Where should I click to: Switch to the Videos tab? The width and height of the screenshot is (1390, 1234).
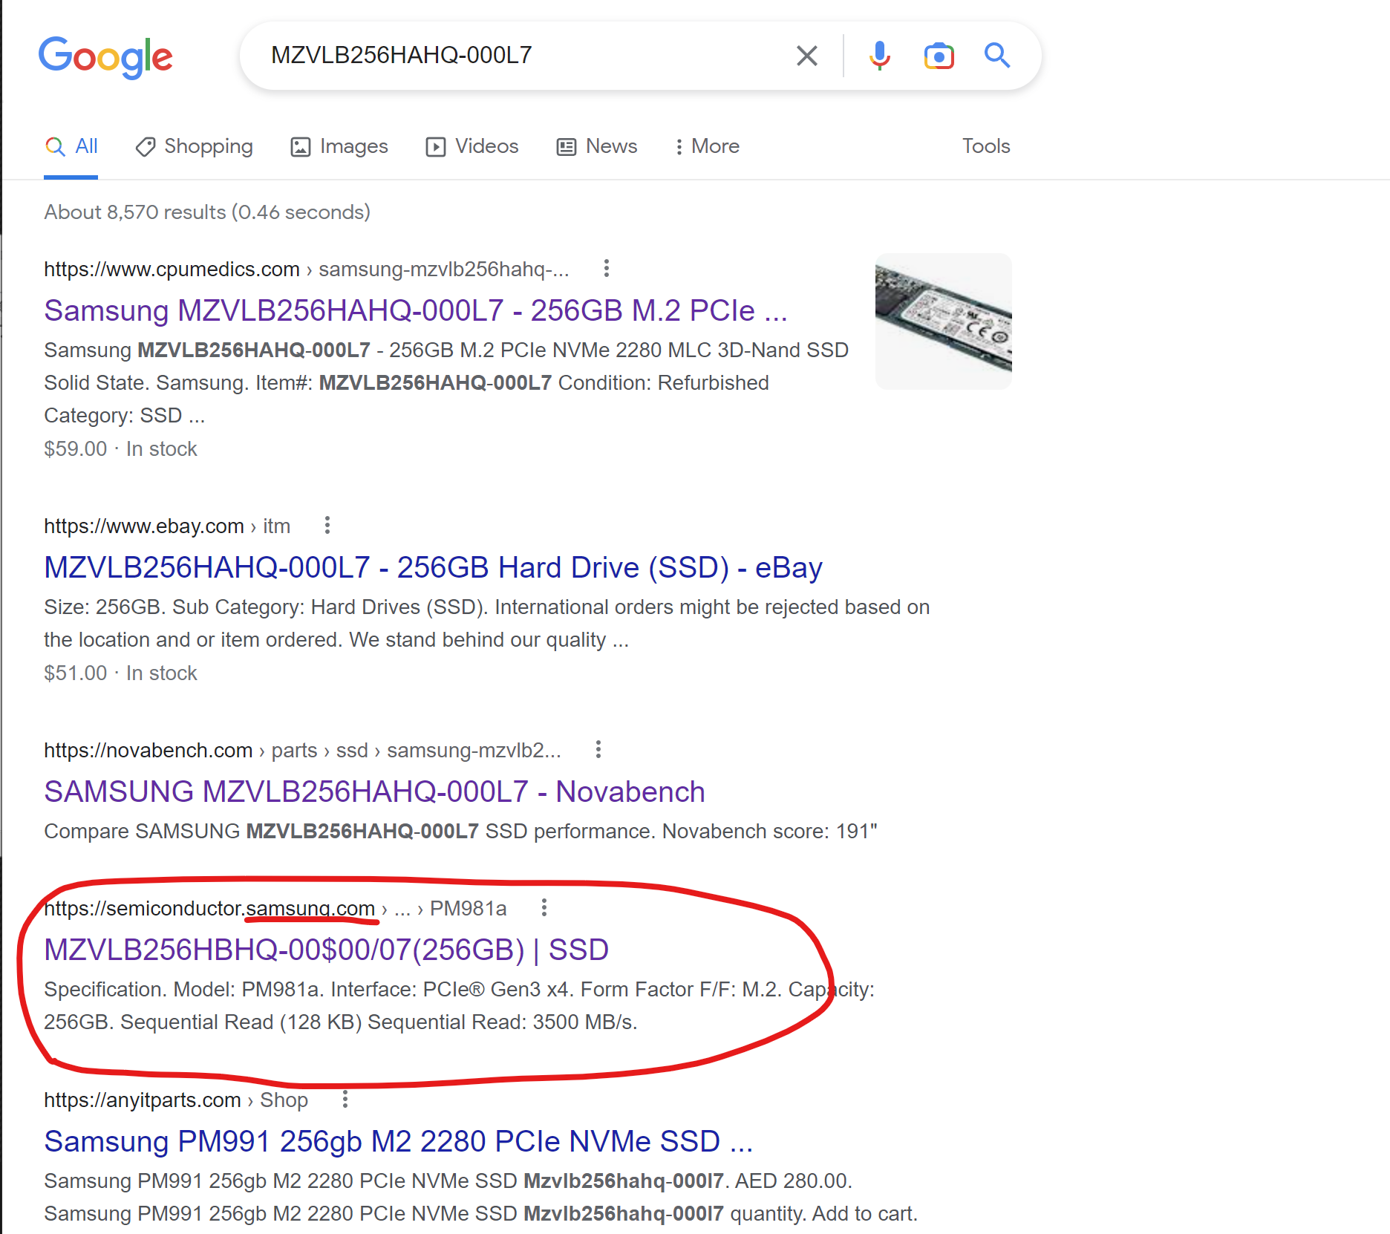click(x=472, y=146)
